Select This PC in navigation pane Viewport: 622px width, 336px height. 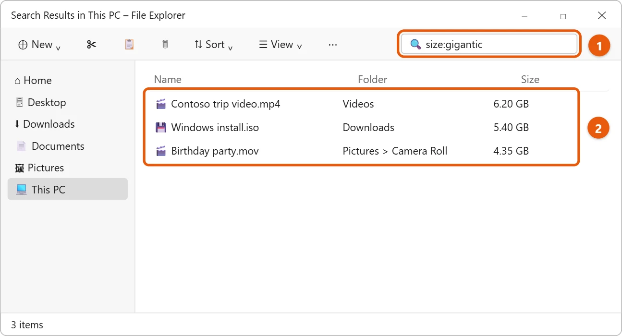coord(68,190)
